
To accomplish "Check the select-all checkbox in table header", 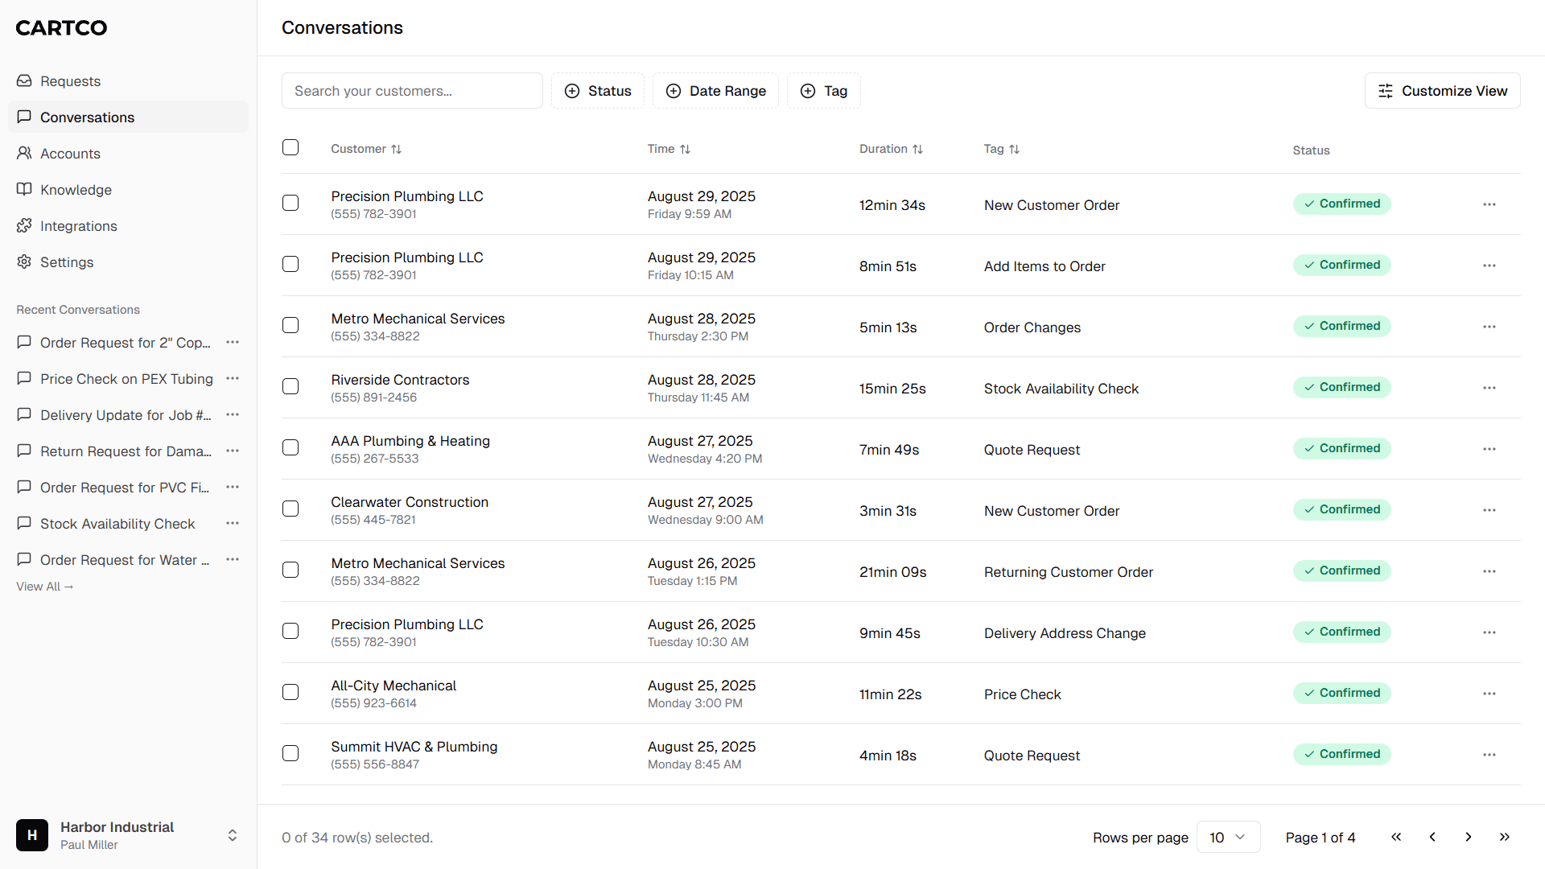I will tap(290, 147).
